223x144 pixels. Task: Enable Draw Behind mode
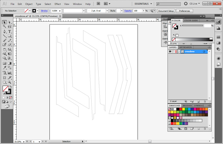coord(7,101)
